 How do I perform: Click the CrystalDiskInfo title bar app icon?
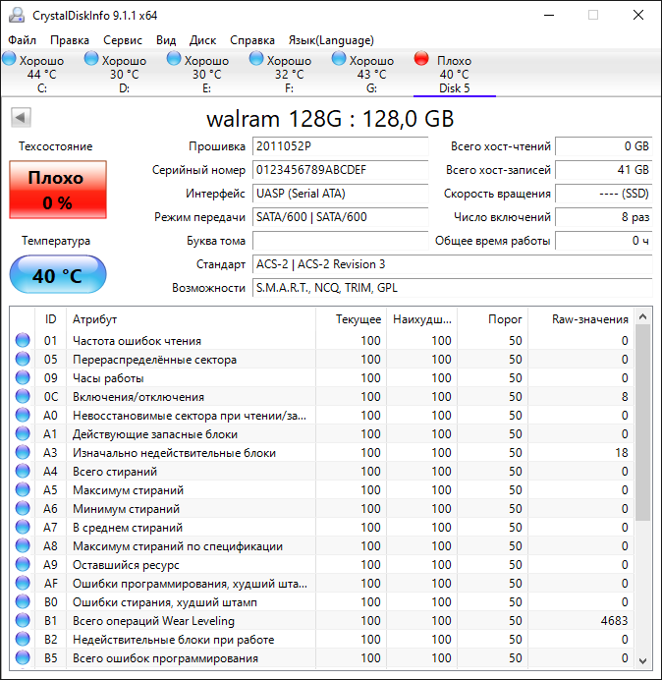[x=17, y=15]
